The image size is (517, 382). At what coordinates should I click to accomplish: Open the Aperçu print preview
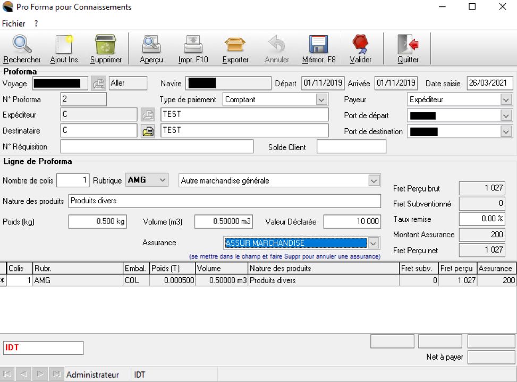pos(151,45)
